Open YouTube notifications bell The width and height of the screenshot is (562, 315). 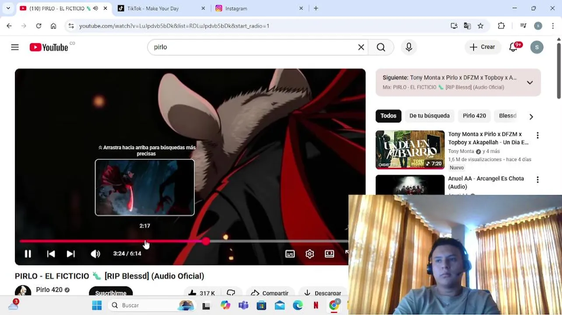pos(513,47)
